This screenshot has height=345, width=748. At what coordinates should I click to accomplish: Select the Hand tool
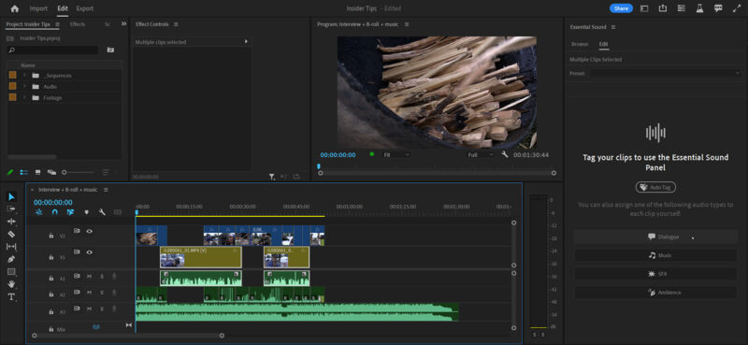[11, 284]
